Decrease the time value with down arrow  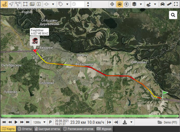coord(88,6)
